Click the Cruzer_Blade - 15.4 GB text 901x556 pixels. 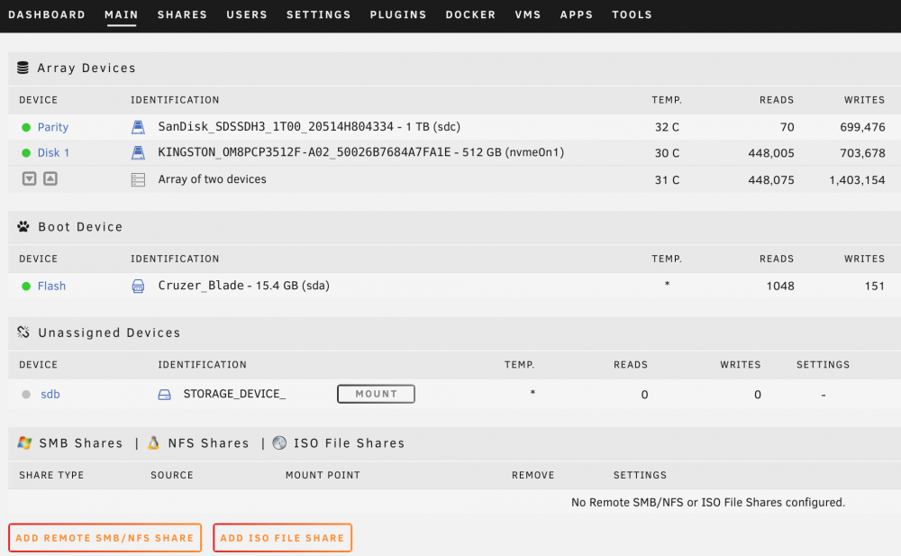click(x=243, y=285)
